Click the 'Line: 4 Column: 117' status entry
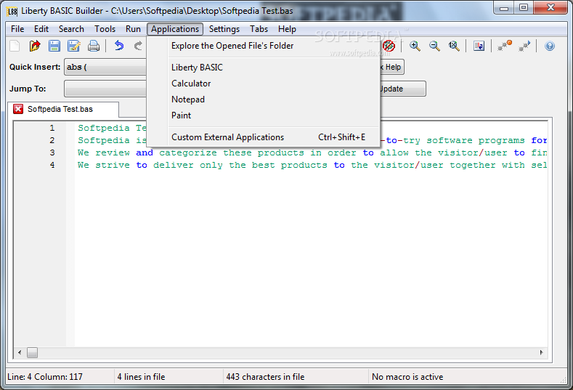 click(45, 377)
